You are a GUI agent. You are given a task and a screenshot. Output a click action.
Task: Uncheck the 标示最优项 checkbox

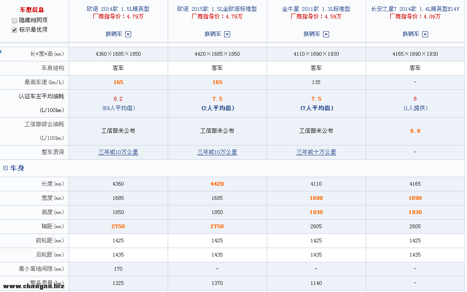pos(14,30)
